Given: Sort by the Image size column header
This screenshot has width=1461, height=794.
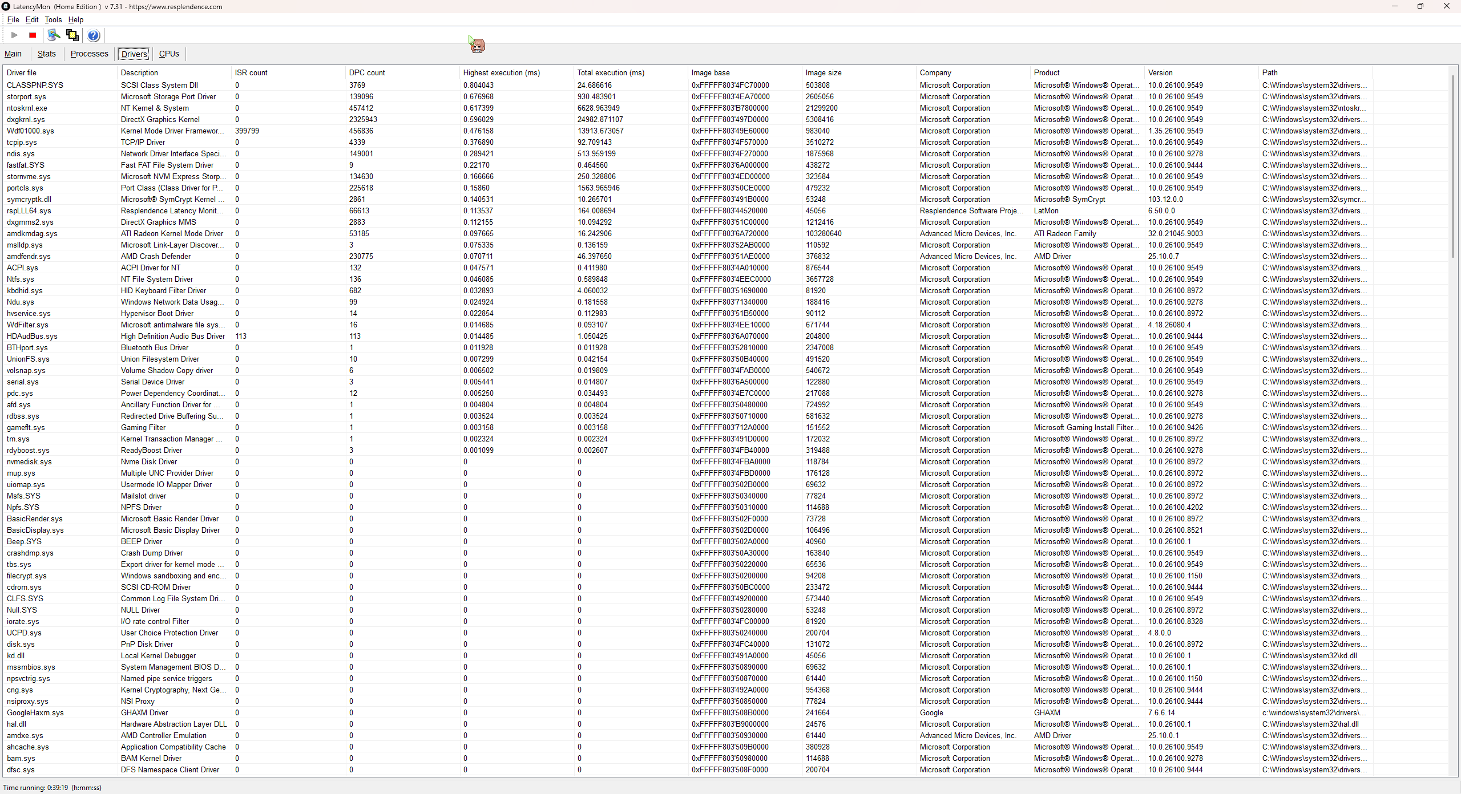Looking at the screenshot, I should pyautogui.click(x=859, y=72).
